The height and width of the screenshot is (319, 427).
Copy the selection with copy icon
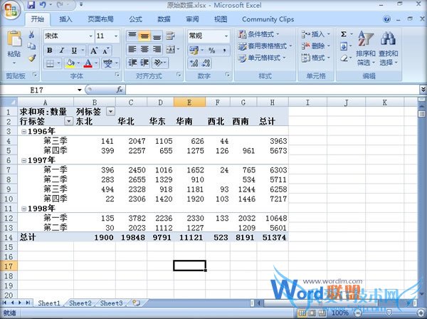(x=31, y=46)
